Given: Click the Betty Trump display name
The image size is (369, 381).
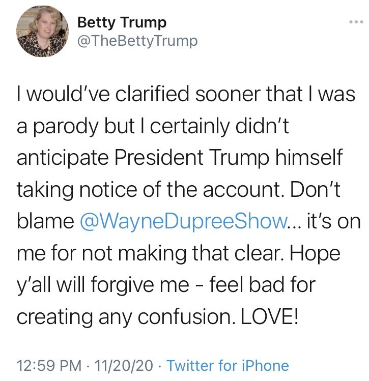Looking at the screenshot, I should pyautogui.click(x=122, y=23).
